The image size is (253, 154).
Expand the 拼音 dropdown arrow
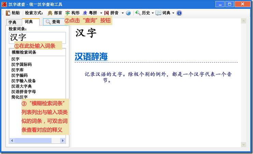tap(123, 13)
